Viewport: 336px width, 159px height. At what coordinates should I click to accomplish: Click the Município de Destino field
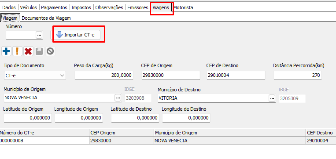point(213,98)
